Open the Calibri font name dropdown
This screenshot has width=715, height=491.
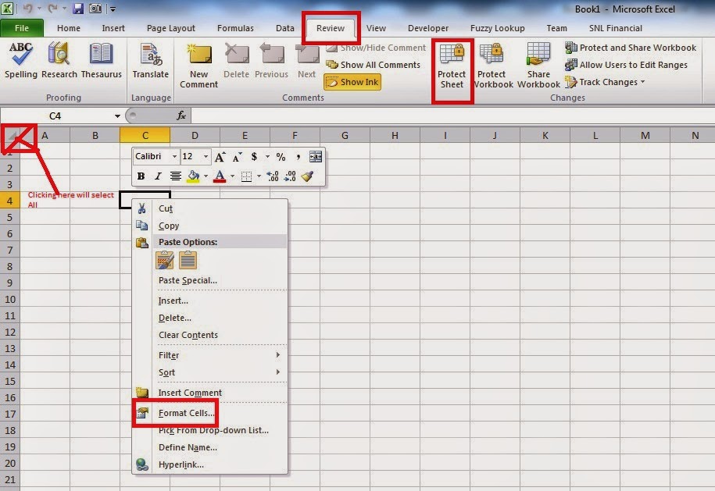[174, 157]
